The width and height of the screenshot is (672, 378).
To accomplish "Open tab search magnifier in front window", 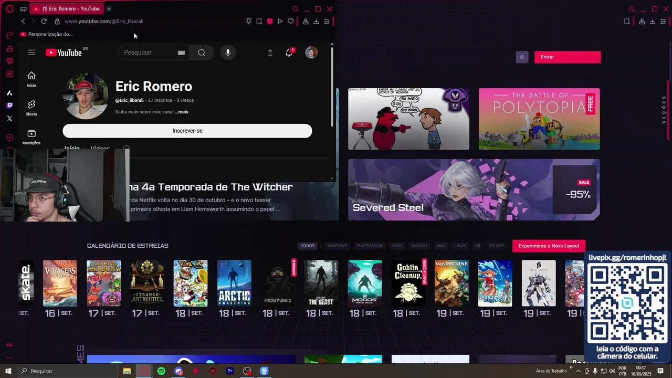I will [x=296, y=9].
